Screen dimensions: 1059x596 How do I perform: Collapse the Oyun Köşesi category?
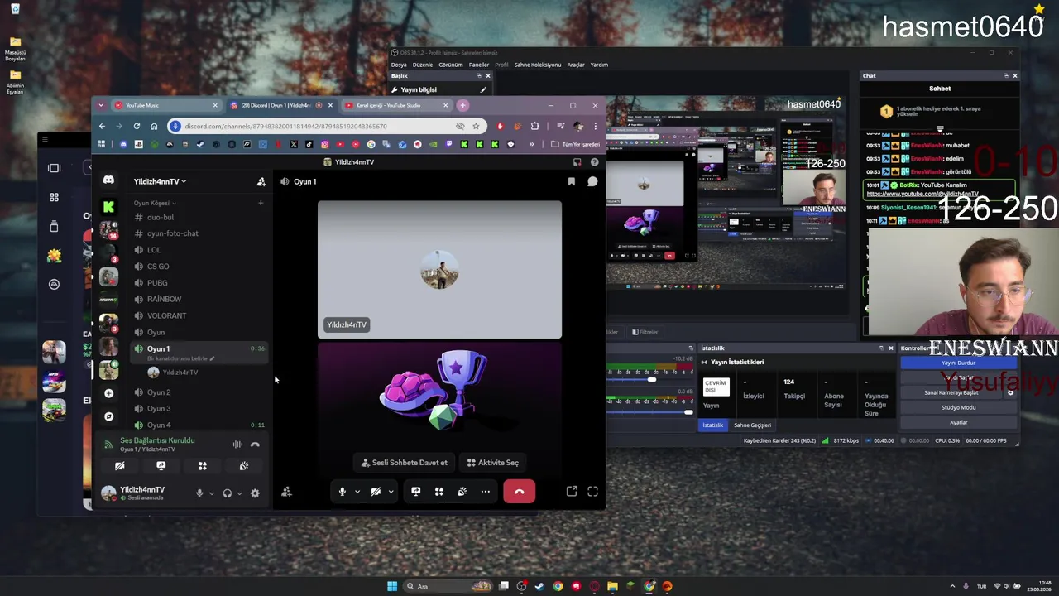155,203
